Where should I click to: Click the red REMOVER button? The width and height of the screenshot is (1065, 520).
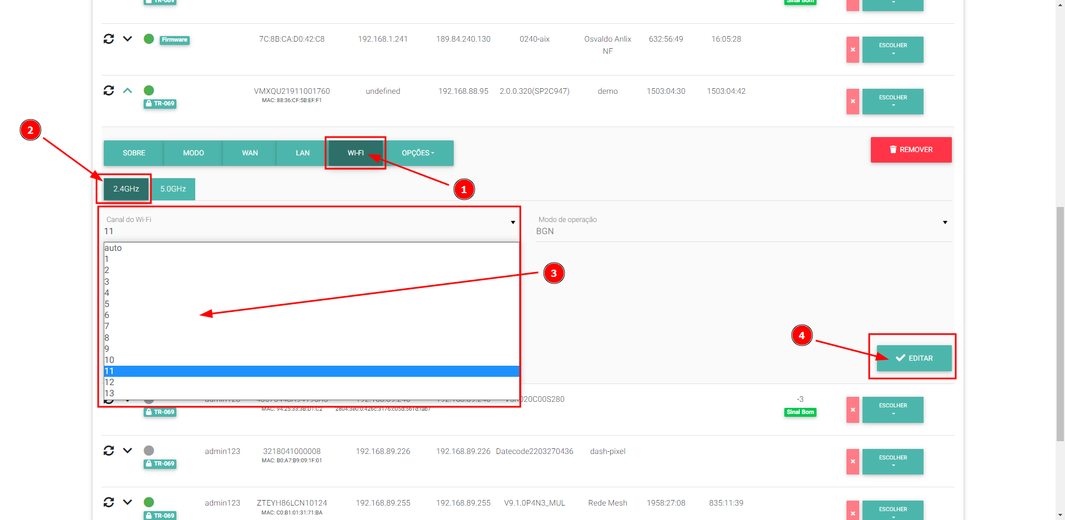911,150
